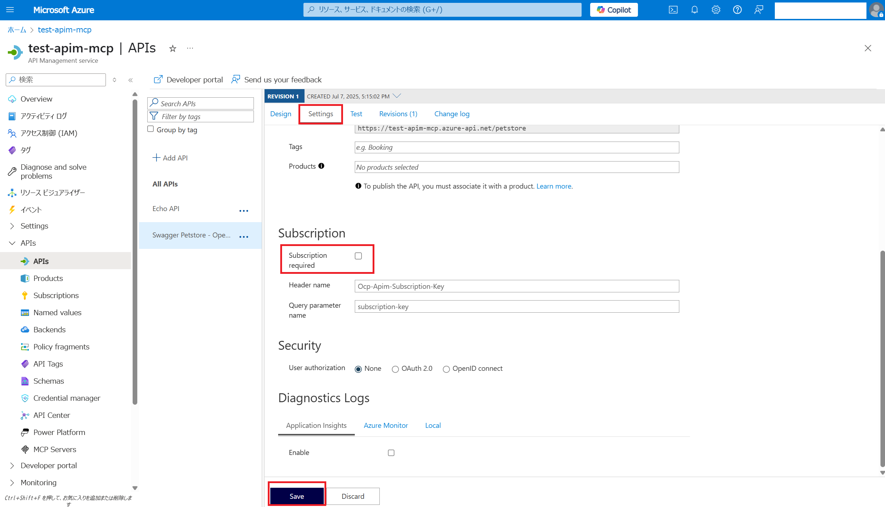Switch to Revisions (1) tab

(x=398, y=114)
